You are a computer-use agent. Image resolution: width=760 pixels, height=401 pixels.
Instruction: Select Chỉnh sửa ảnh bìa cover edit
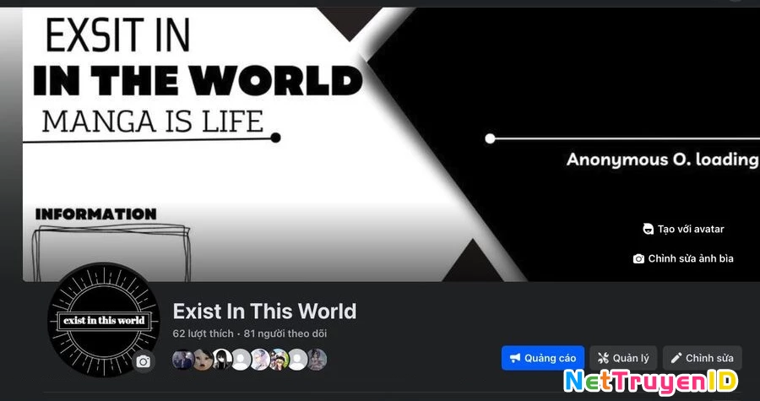pos(683,258)
